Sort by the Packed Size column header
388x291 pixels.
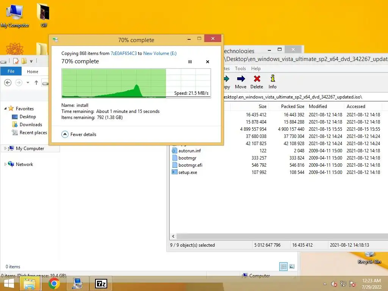(287, 106)
